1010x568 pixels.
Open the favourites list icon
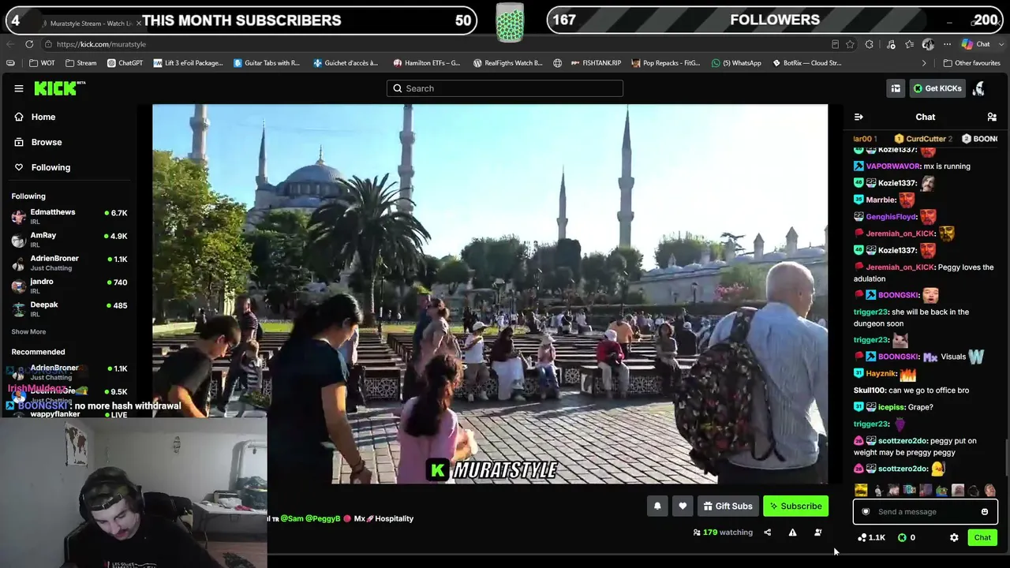coord(910,44)
